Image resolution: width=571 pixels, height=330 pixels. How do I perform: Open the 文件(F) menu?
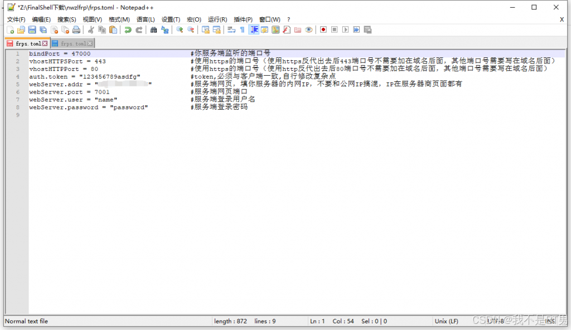pyautogui.click(x=16, y=20)
